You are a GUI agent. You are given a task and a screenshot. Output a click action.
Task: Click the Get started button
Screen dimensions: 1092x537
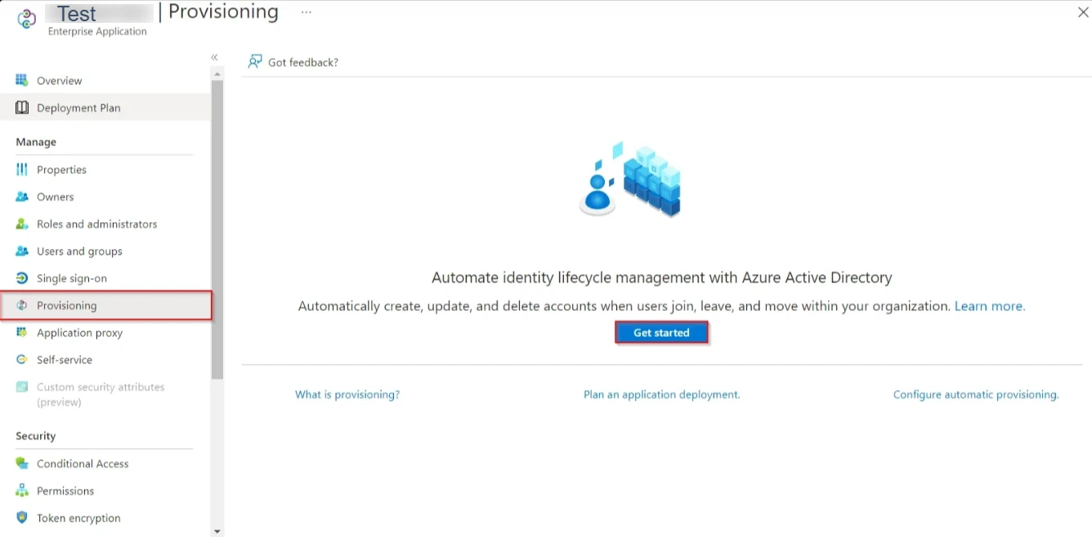tap(661, 332)
